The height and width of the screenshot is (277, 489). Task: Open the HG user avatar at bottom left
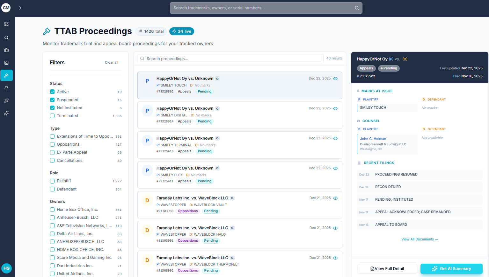click(7, 268)
